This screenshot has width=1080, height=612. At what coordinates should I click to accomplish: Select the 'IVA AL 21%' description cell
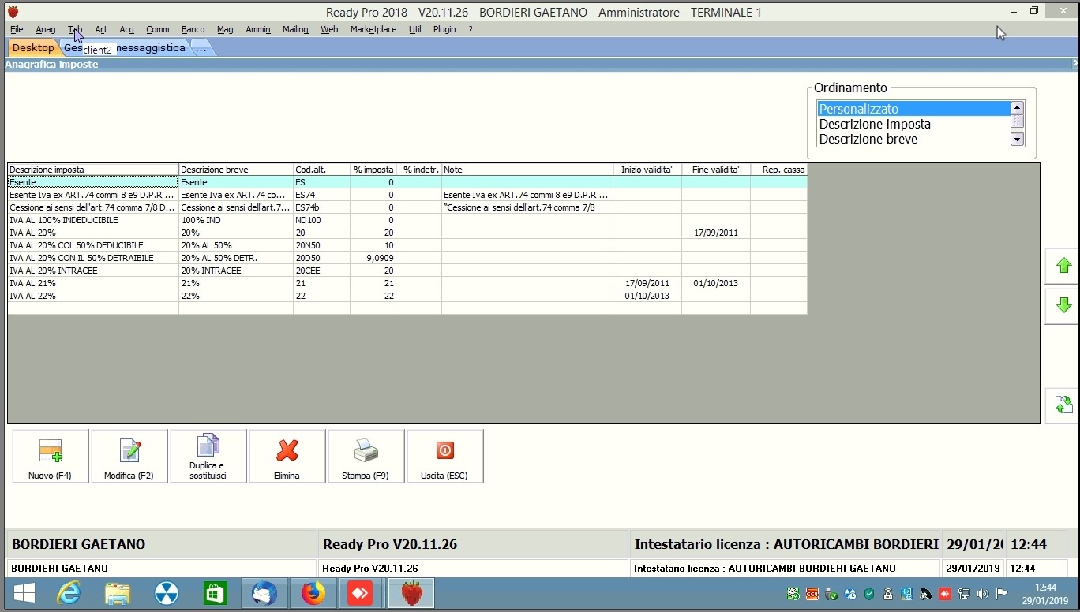pyautogui.click(x=93, y=283)
